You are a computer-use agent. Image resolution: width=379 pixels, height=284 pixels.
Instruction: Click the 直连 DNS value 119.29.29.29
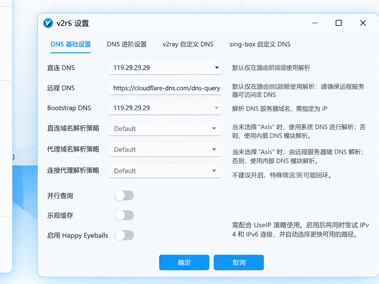(x=132, y=68)
